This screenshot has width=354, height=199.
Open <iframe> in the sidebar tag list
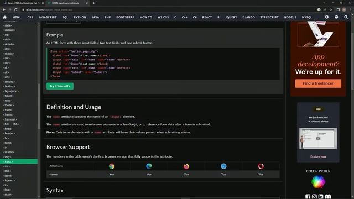point(9,153)
